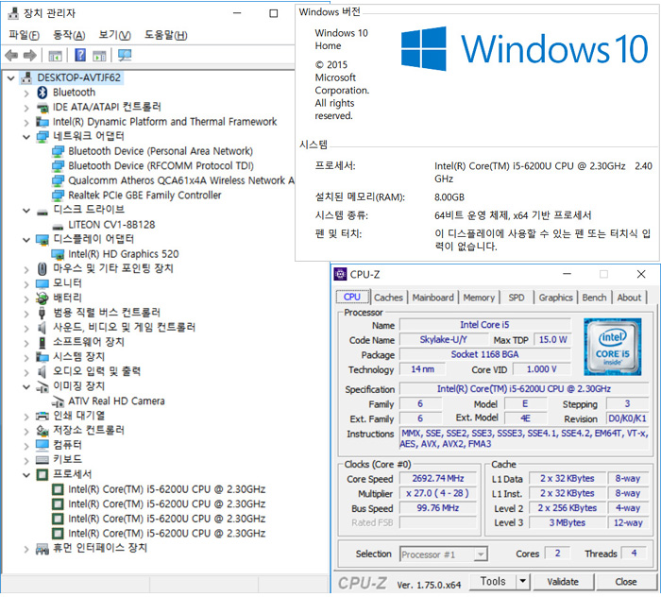The height and width of the screenshot is (597, 661).
Task: Collapse the 프로세서 category
Action: (x=26, y=475)
